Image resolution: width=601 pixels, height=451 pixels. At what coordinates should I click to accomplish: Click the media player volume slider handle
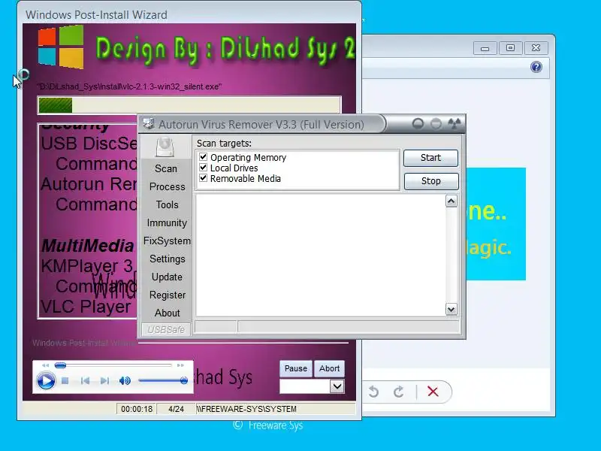tap(184, 380)
